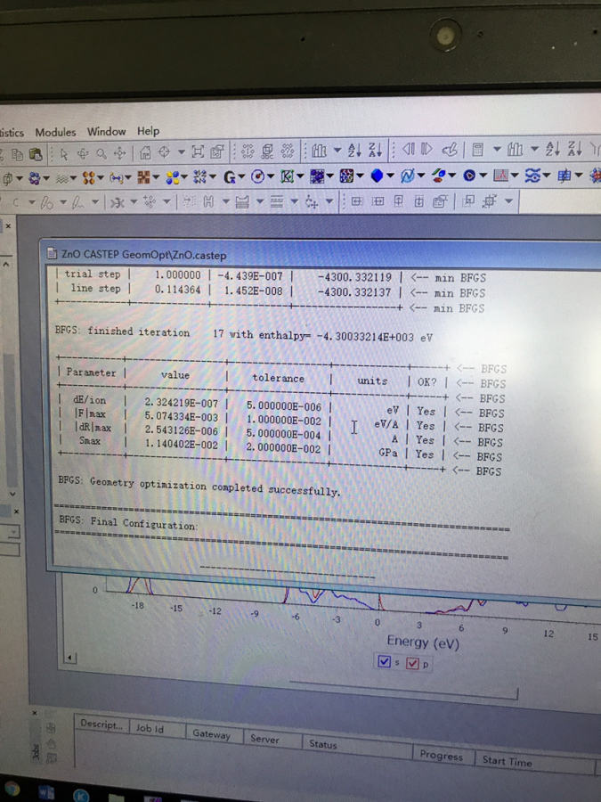Click the Job Id column header
The width and height of the screenshot is (601, 802).
(157, 728)
